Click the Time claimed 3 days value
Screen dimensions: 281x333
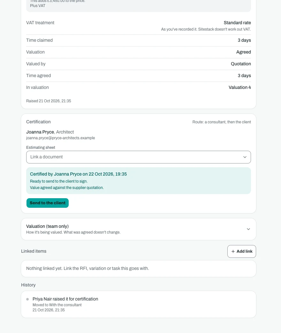point(244,40)
